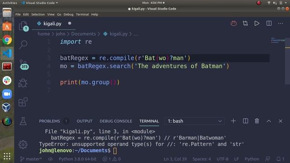
Task: Click the red cat-face icon in the editor toolbar
Action: tap(234, 24)
